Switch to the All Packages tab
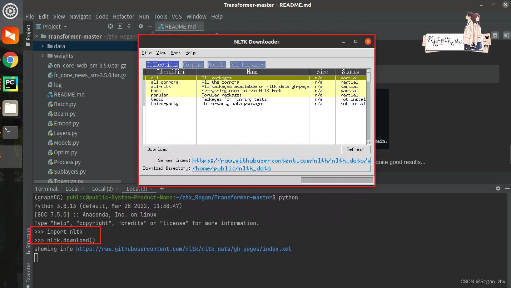 [x=247, y=65]
